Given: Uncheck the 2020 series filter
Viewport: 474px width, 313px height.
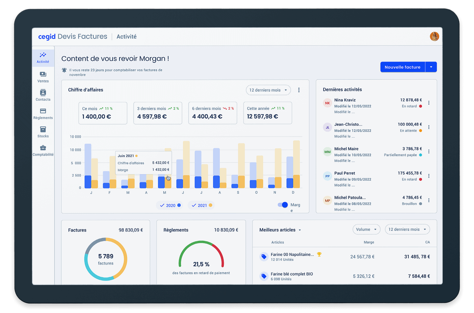Looking at the screenshot, I should [170, 205].
